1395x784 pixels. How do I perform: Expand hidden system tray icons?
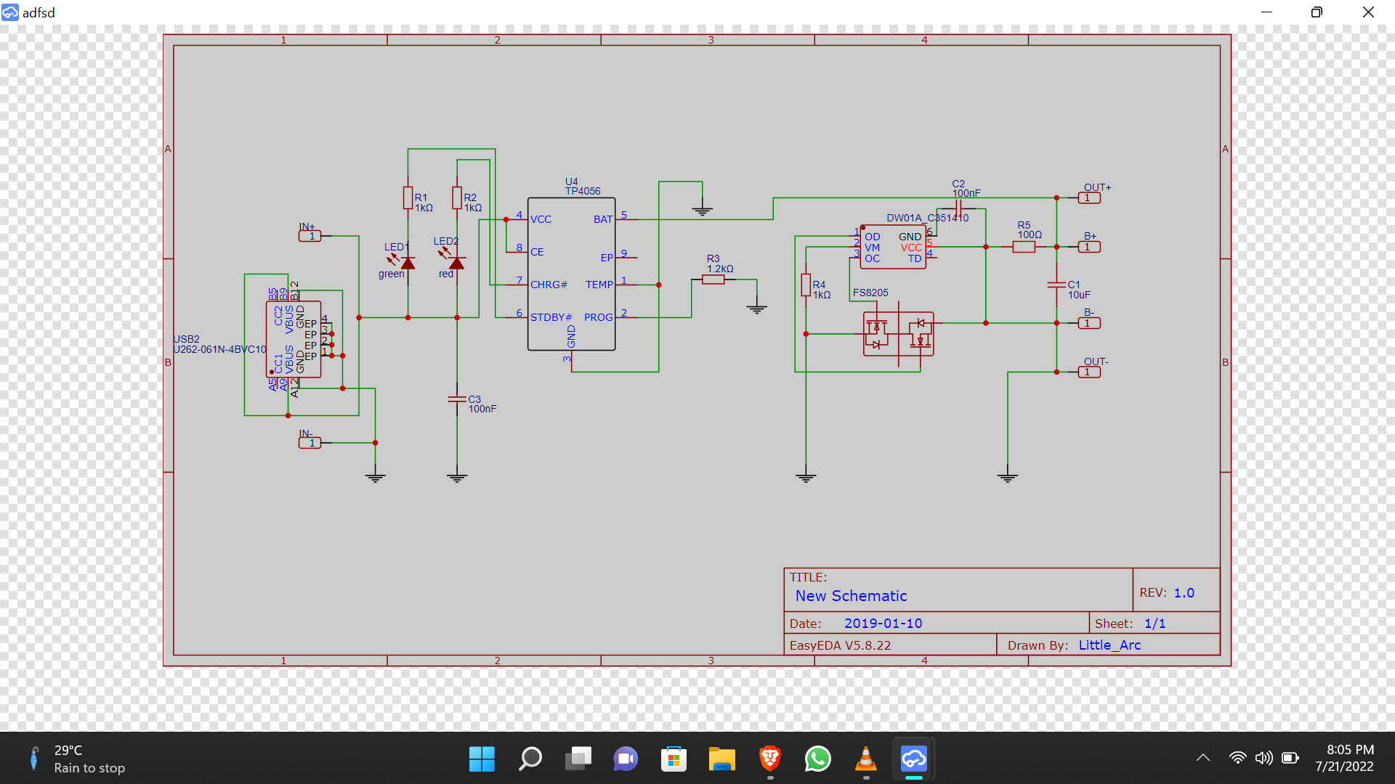point(1203,757)
